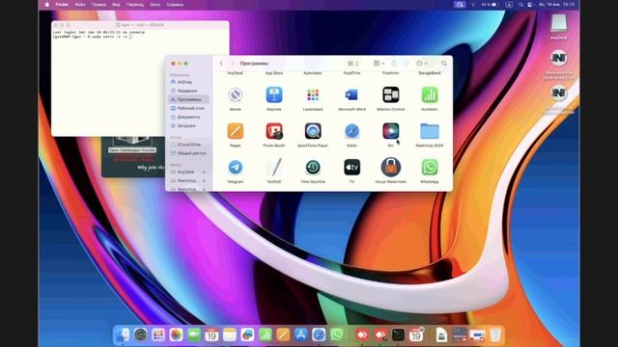Image resolution: width=618 pixels, height=347 pixels.
Task: Click the battery status in menu bar
Action: (491, 5)
